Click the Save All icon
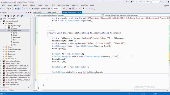This screenshot has width=170, height=95. point(18,8)
